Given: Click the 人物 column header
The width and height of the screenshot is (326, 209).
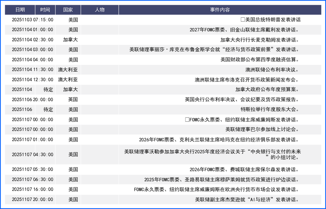Looking at the screenshot, I should click(x=99, y=10).
